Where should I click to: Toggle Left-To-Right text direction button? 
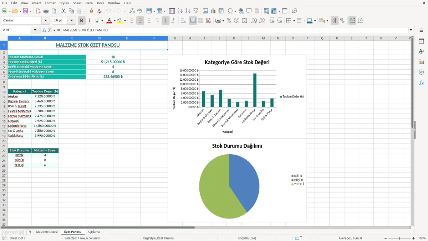coord(335,21)
